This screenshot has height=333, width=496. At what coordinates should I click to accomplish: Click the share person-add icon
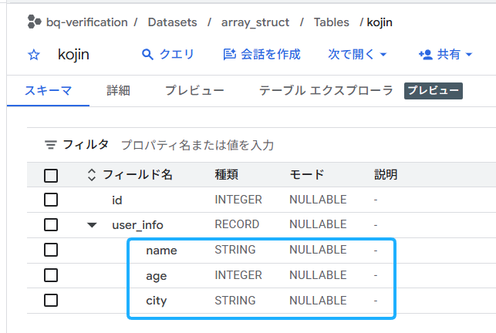424,55
